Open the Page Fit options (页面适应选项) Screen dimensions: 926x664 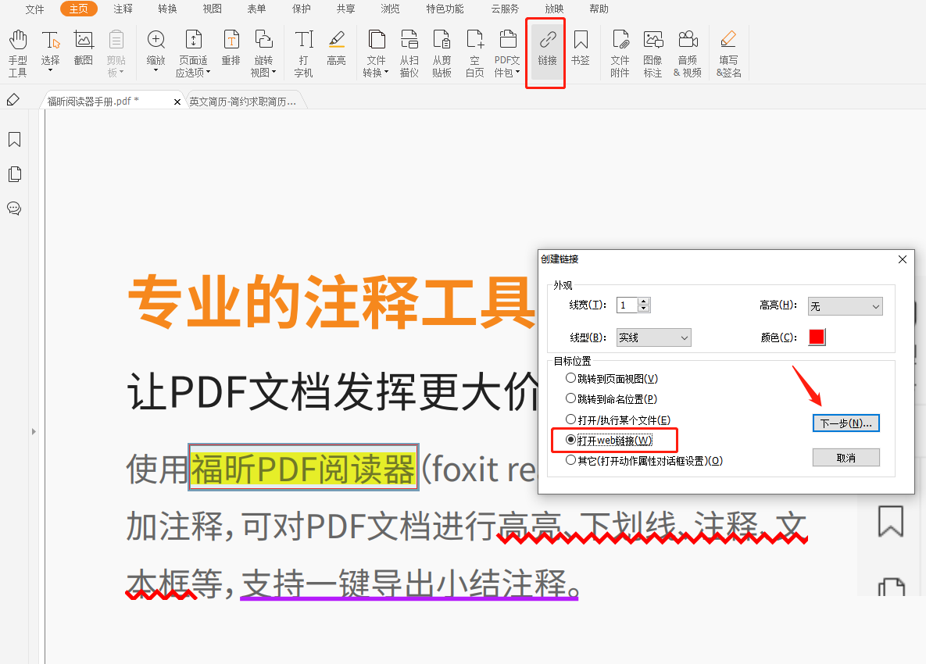(x=193, y=54)
